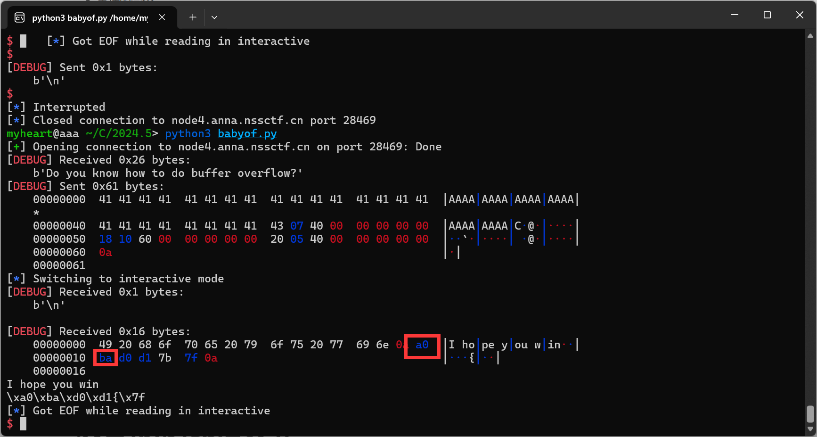Click hex offset 00000040
The width and height of the screenshot is (817, 437).
pyautogui.click(x=59, y=226)
